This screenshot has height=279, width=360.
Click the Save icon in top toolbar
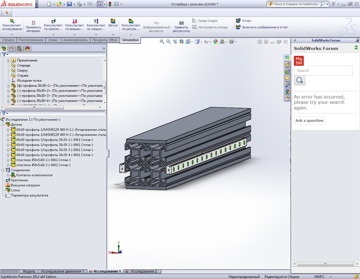pos(69,4)
